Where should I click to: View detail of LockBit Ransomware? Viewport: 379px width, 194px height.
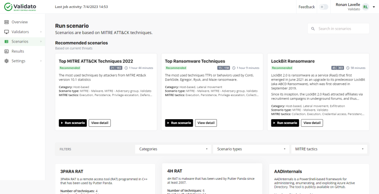pyautogui.click(x=312, y=123)
